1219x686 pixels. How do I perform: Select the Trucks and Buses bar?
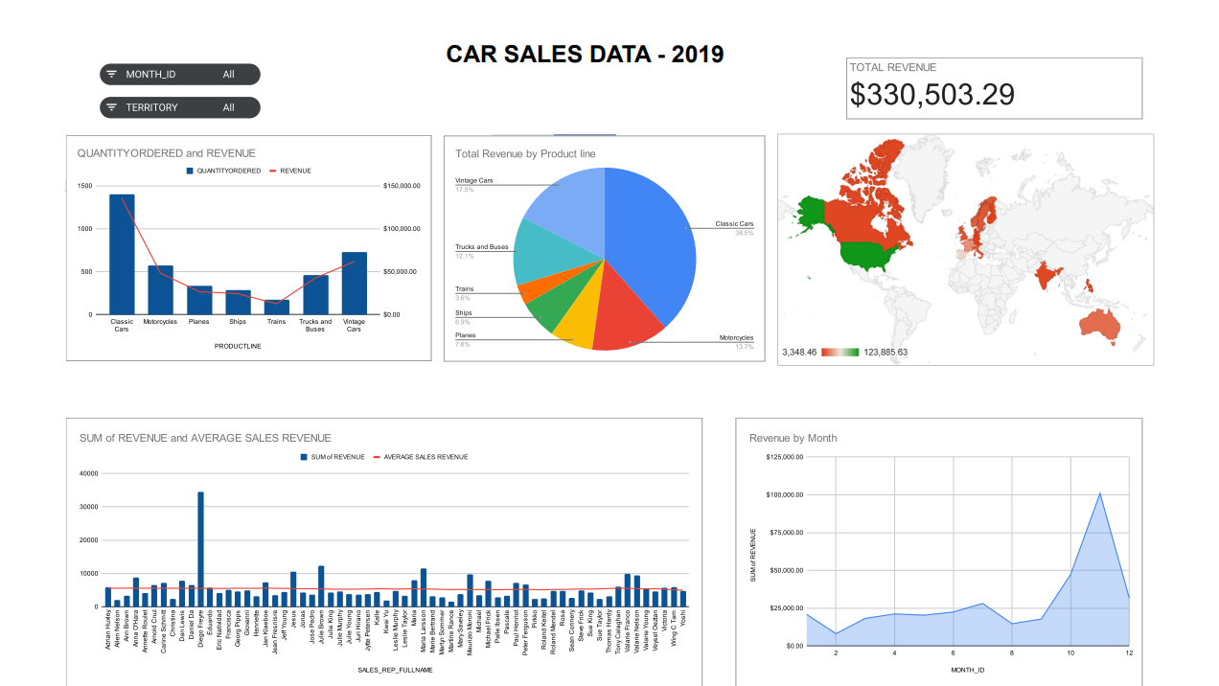315,294
